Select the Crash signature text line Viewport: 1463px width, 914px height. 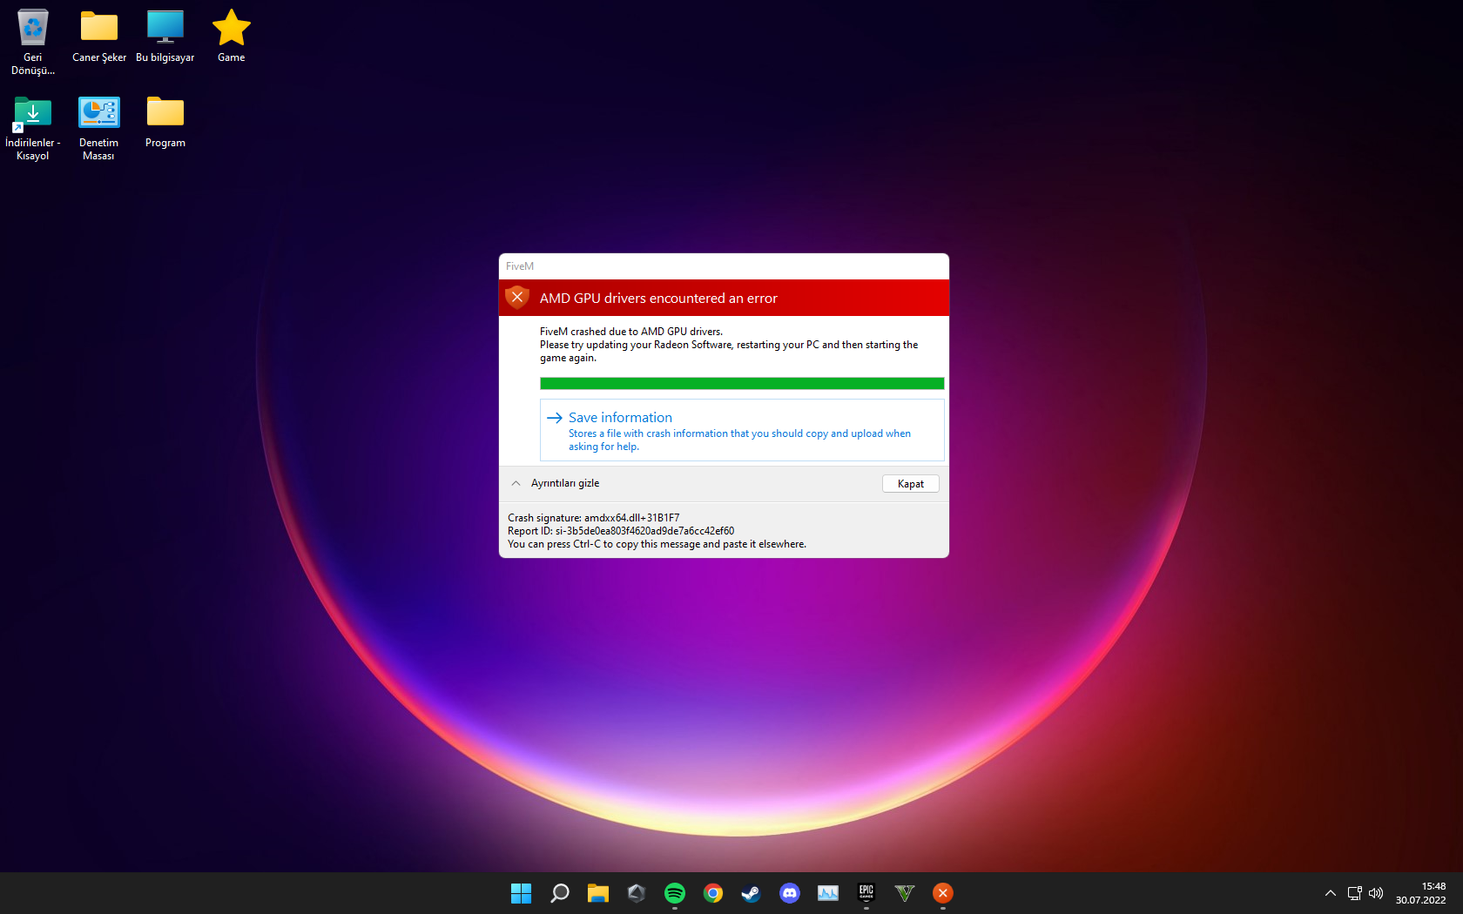[594, 518]
